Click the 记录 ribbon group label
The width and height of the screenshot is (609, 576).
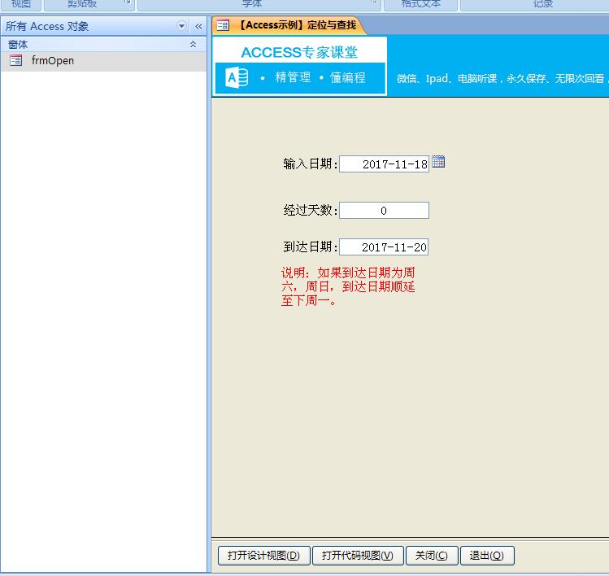tap(542, 3)
